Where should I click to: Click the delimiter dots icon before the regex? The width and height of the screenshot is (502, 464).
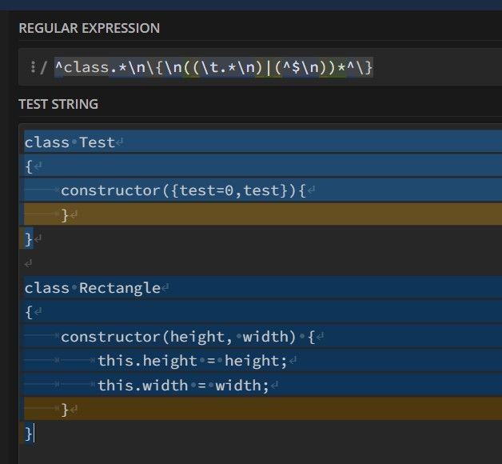point(33,69)
